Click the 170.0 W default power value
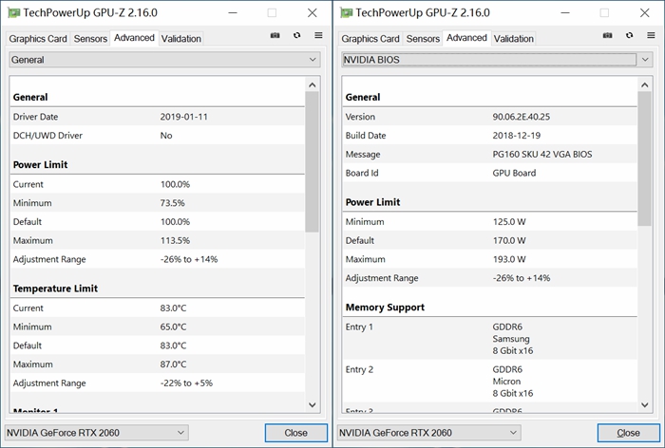The width and height of the screenshot is (665, 448). tap(509, 240)
